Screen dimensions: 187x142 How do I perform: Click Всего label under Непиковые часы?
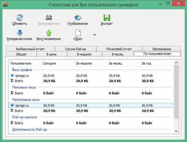pyautogui.click(x=19, y=111)
